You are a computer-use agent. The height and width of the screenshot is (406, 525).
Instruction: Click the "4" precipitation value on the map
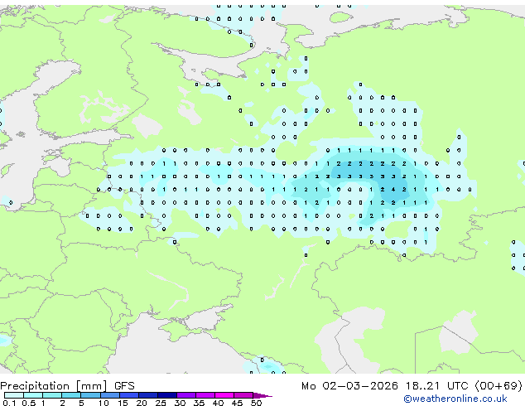[x=393, y=190]
